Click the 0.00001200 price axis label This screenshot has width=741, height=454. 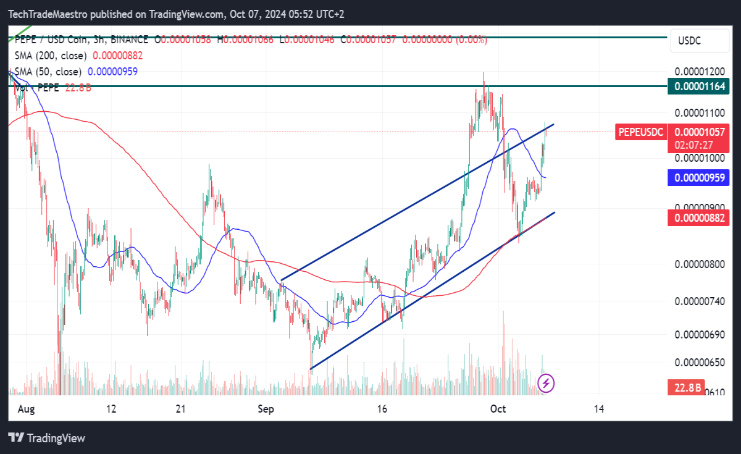coord(700,72)
